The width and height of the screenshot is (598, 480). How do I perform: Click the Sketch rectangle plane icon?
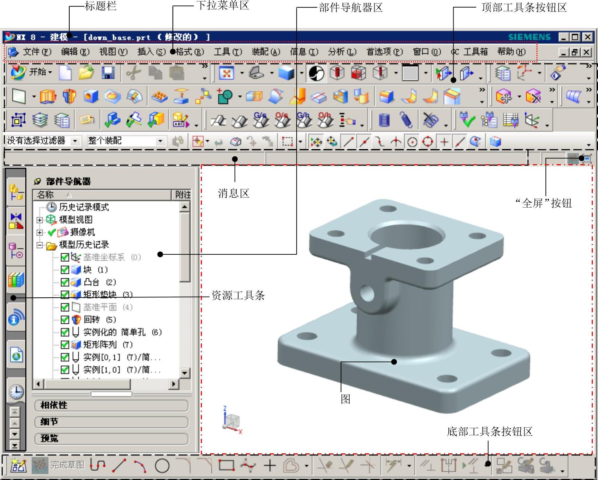(19, 96)
